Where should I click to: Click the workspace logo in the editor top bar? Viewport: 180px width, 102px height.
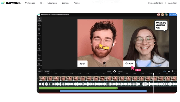[x=39, y=15]
